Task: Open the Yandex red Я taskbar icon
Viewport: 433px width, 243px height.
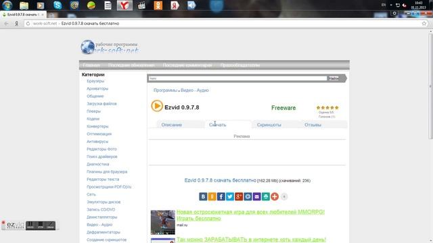Action: click(x=175, y=5)
